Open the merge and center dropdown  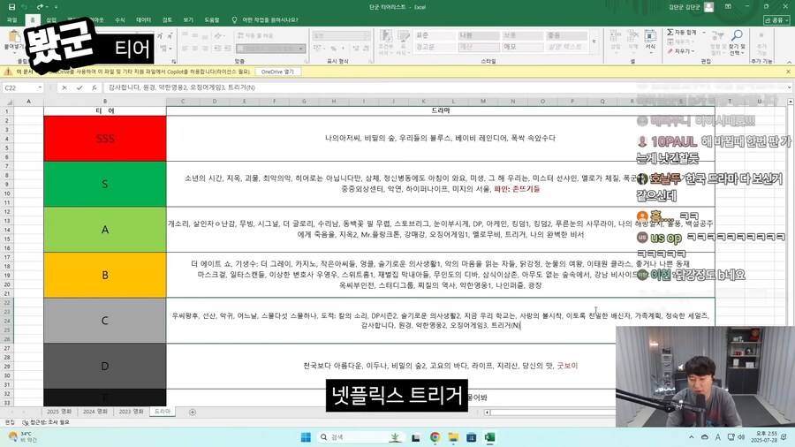301,49
